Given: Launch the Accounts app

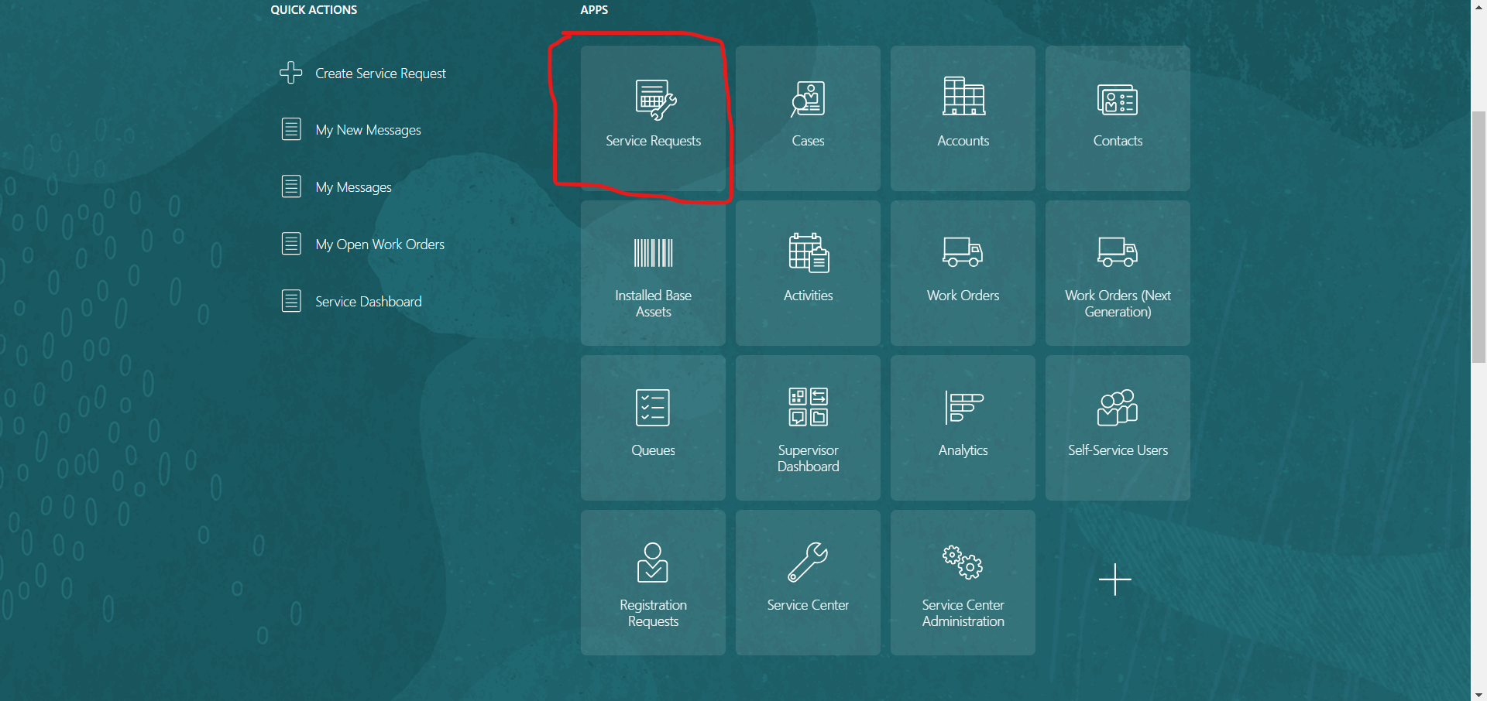Looking at the screenshot, I should pos(963,118).
